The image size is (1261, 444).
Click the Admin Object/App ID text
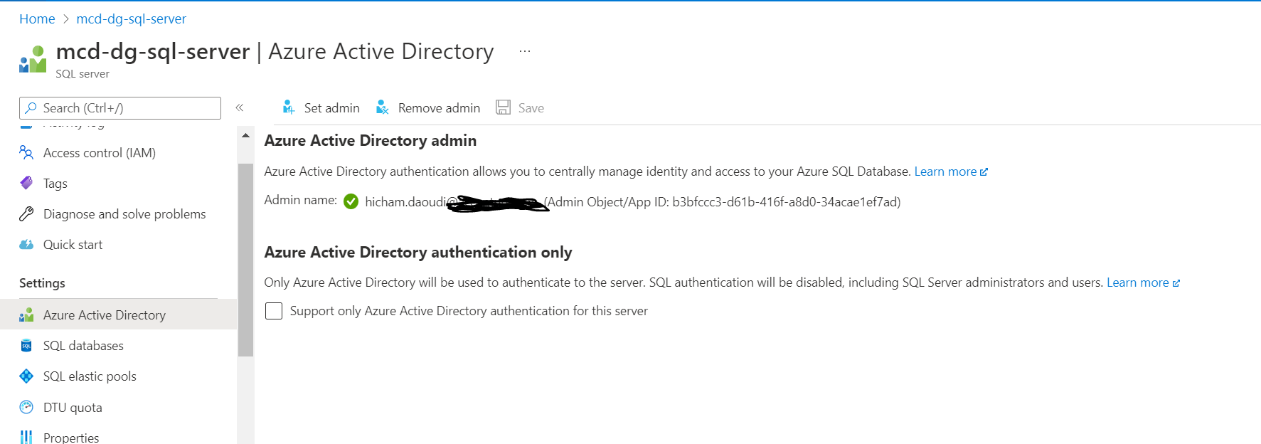pos(723,202)
